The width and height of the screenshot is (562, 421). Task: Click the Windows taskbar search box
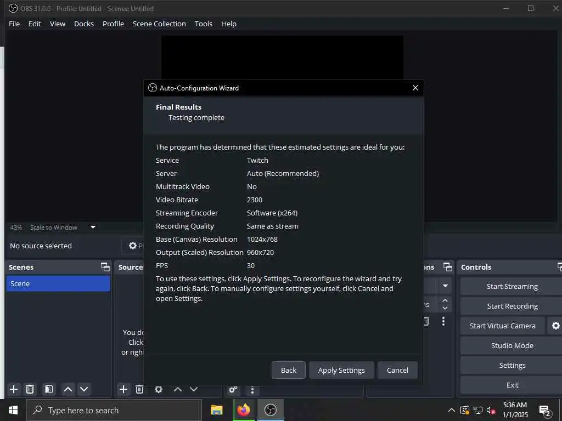coord(114,410)
